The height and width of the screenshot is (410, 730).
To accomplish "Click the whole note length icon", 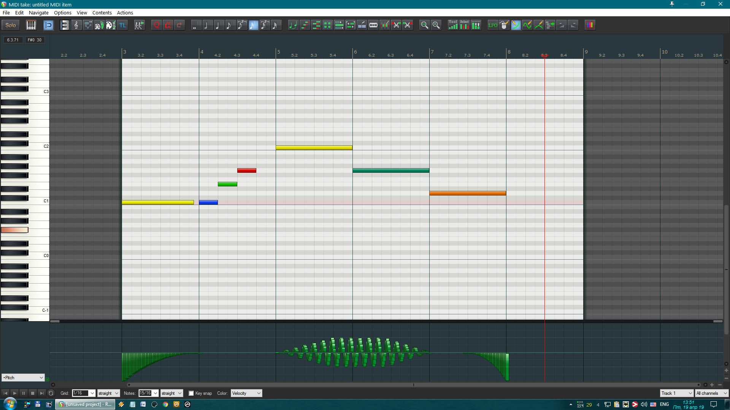I will [195, 25].
